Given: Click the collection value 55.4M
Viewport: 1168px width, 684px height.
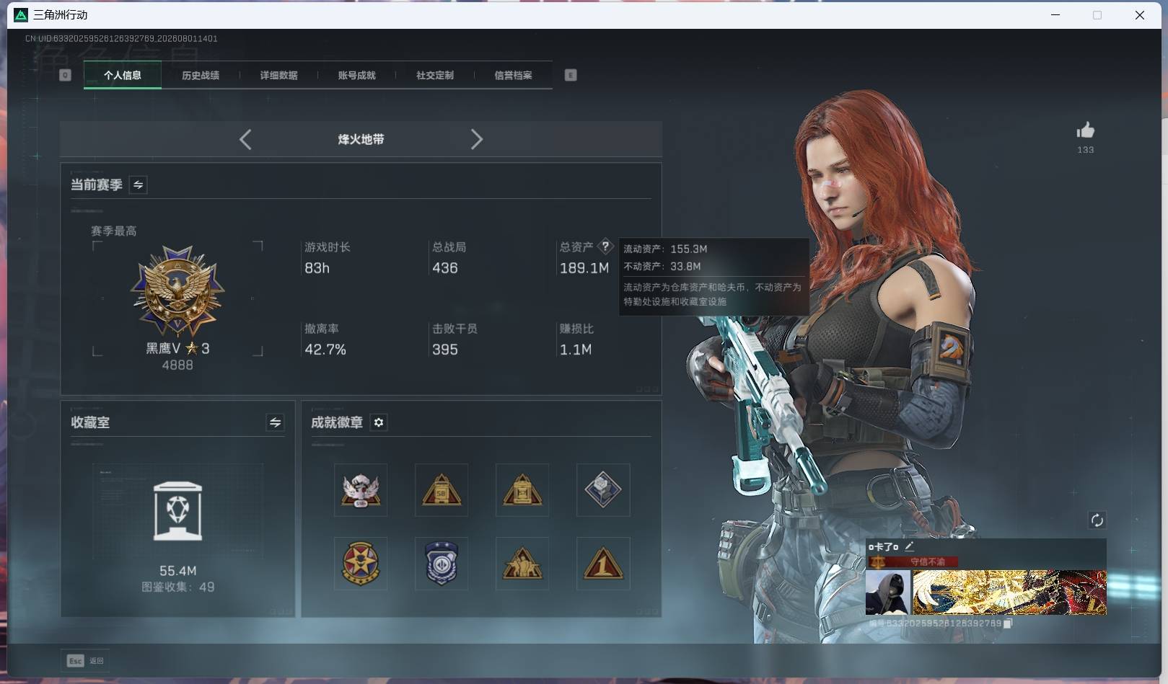Looking at the screenshot, I should click(x=177, y=571).
